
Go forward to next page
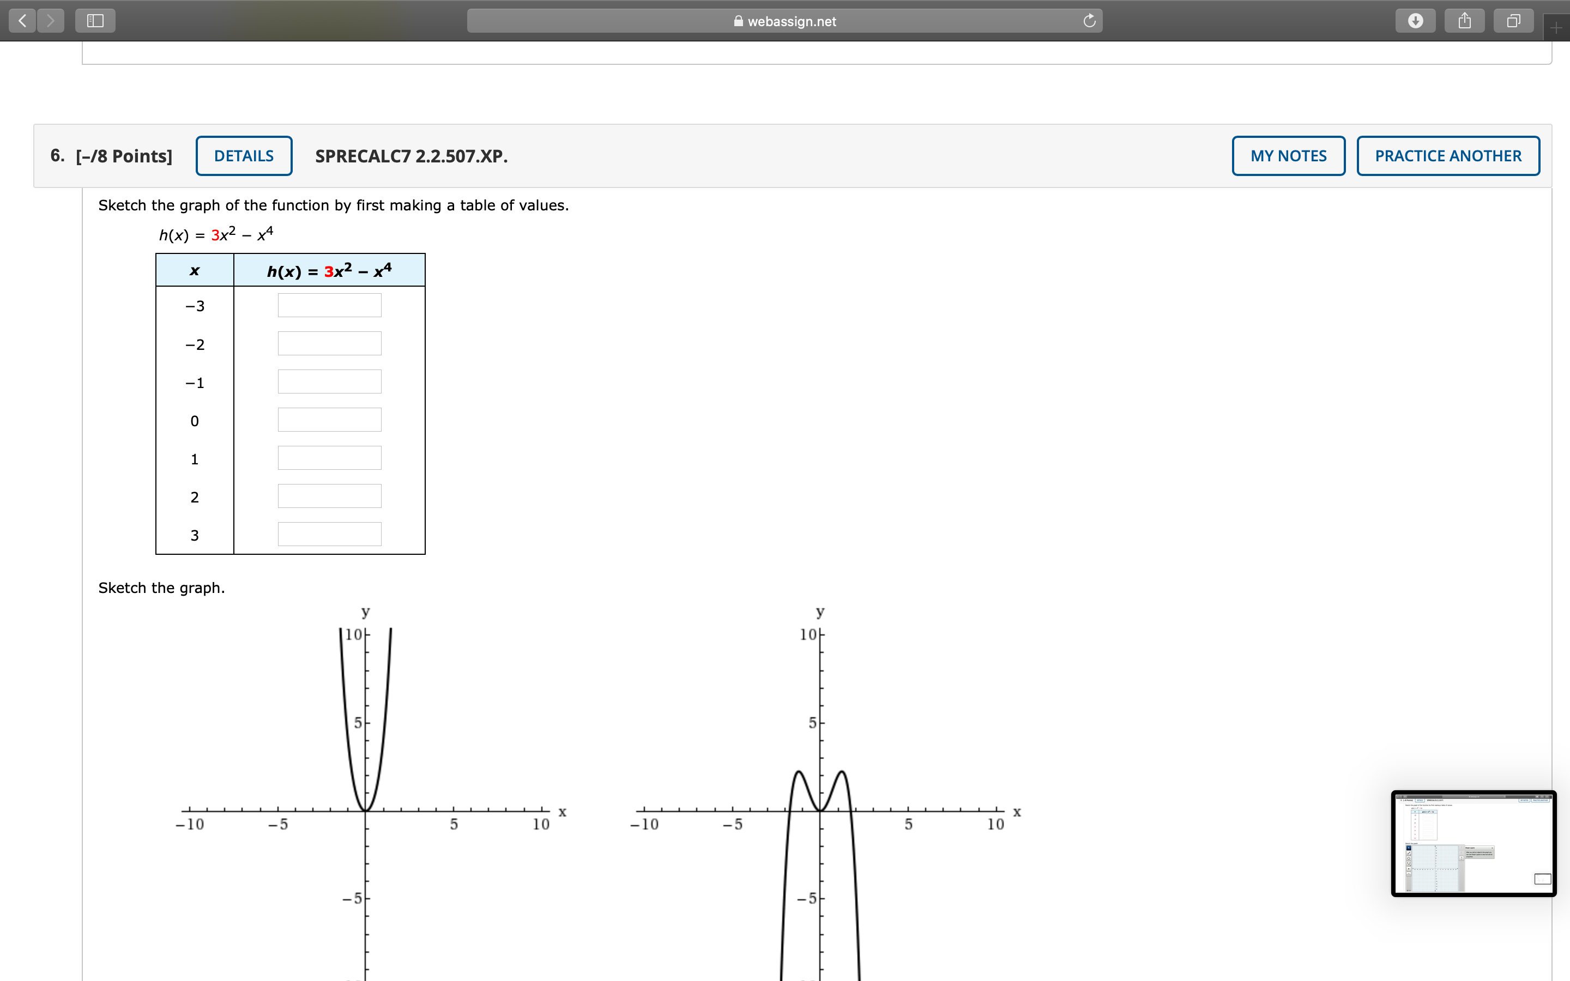coord(51,21)
